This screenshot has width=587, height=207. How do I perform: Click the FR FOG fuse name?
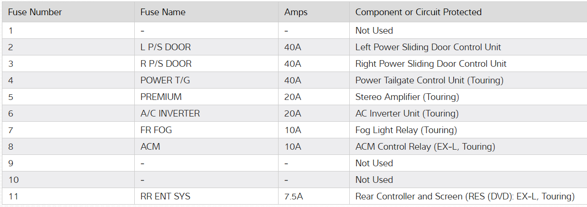(x=156, y=130)
